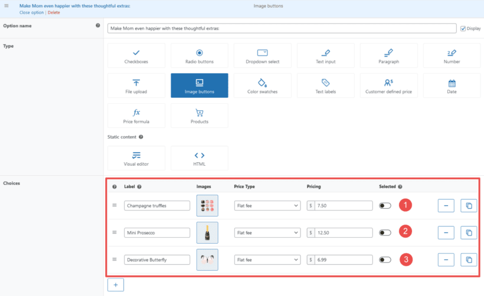This screenshot has height=296, width=484.
Task: Click the red Delete link
Action: pos(54,12)
